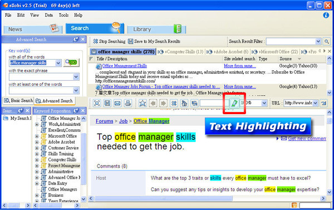Screen dimensions: 334x210
Task: Open the File menu
Action: 8,15
